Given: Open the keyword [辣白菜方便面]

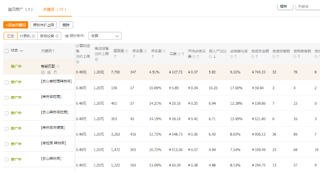Looking at the screenshot, I should pyautogui.click(x=53, y=128).
